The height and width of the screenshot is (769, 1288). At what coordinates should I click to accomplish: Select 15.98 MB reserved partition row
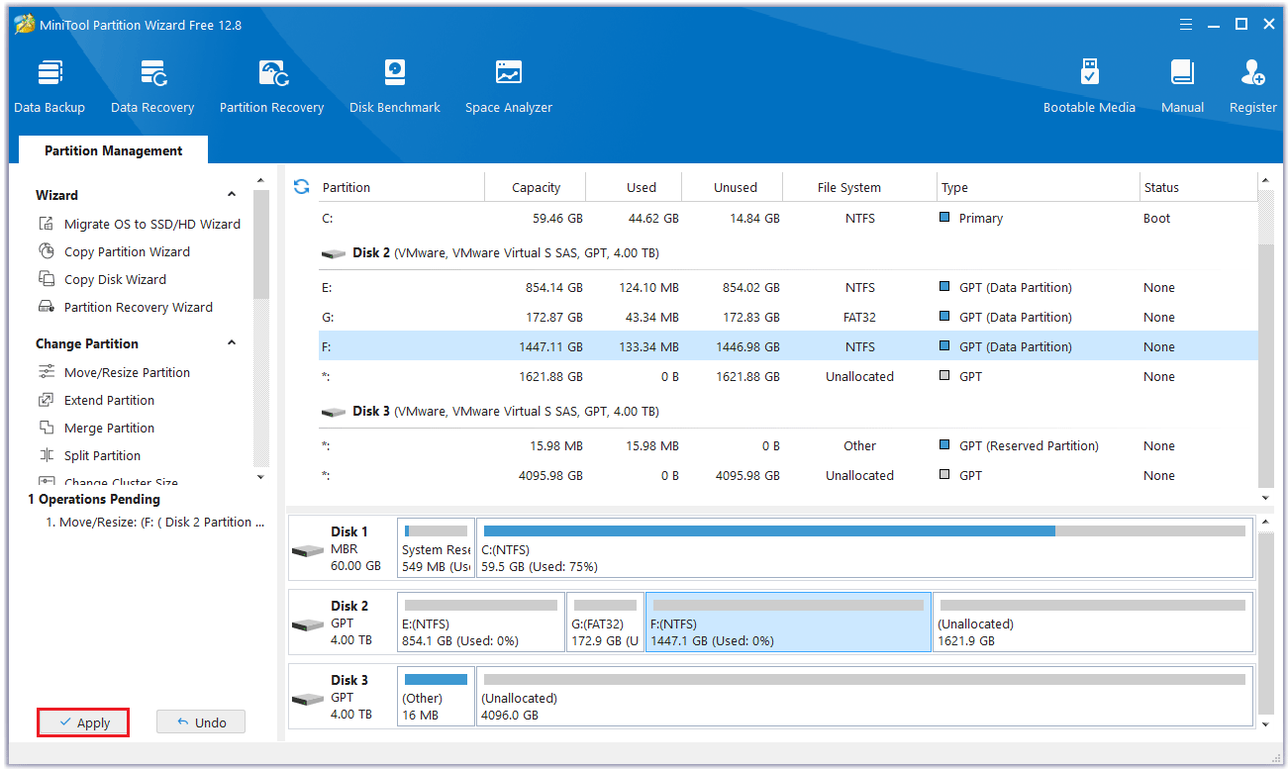787,445
